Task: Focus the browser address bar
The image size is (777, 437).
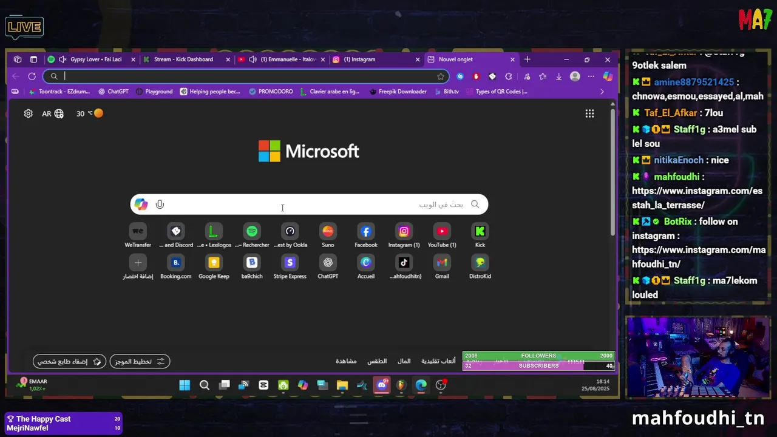Action: tap(246, 76)
